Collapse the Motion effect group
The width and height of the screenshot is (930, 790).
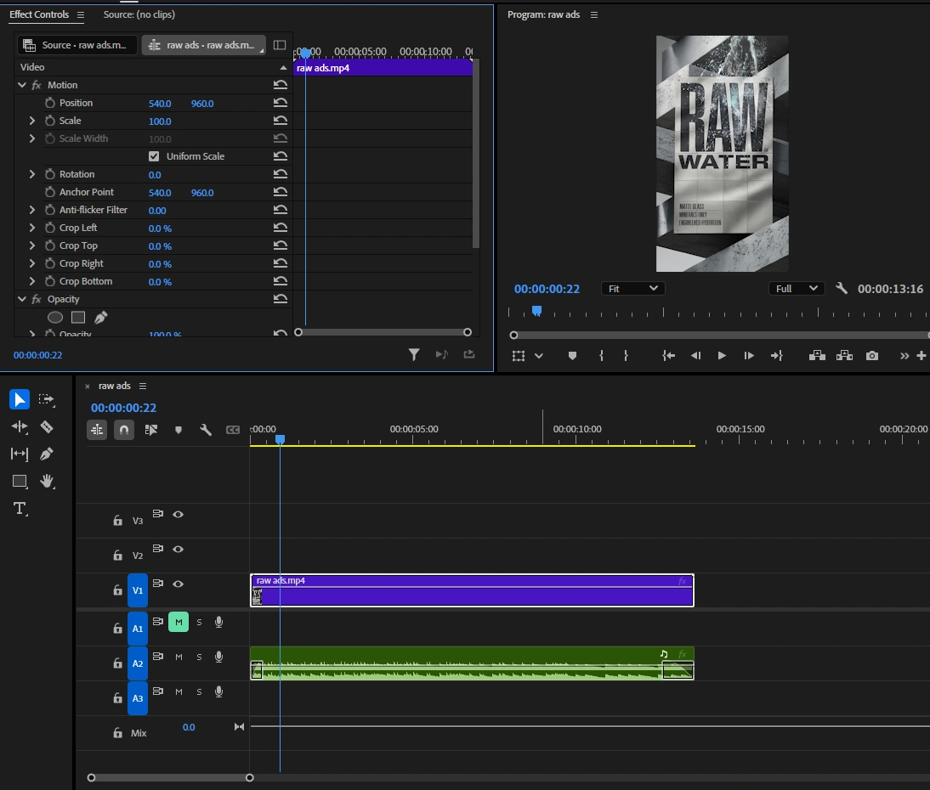pyautogui.click(x=22, y=85)
